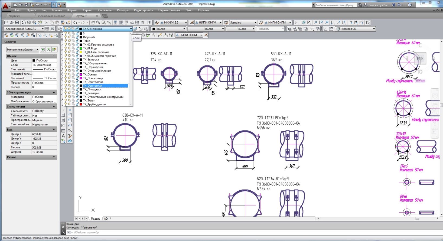The width and height of the screenshot is (443, 241).
Task: Click the Save diskette icon in the standard toolbar
Action: pos(17,22)
